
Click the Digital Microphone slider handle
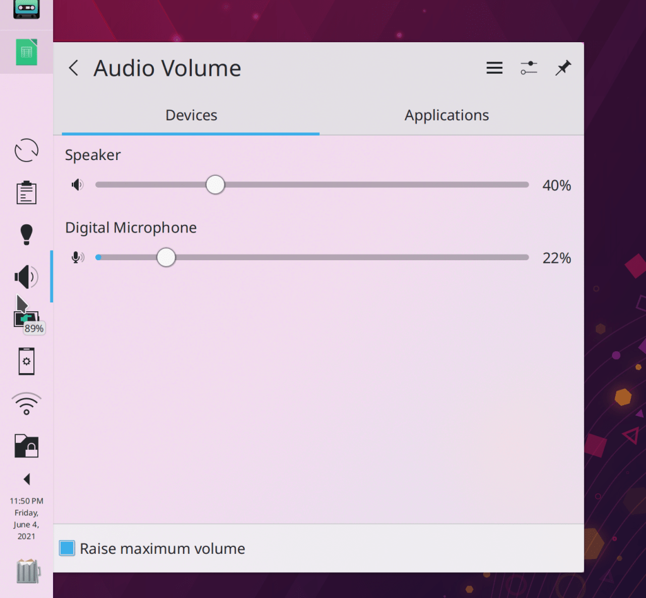click(166, 257)
